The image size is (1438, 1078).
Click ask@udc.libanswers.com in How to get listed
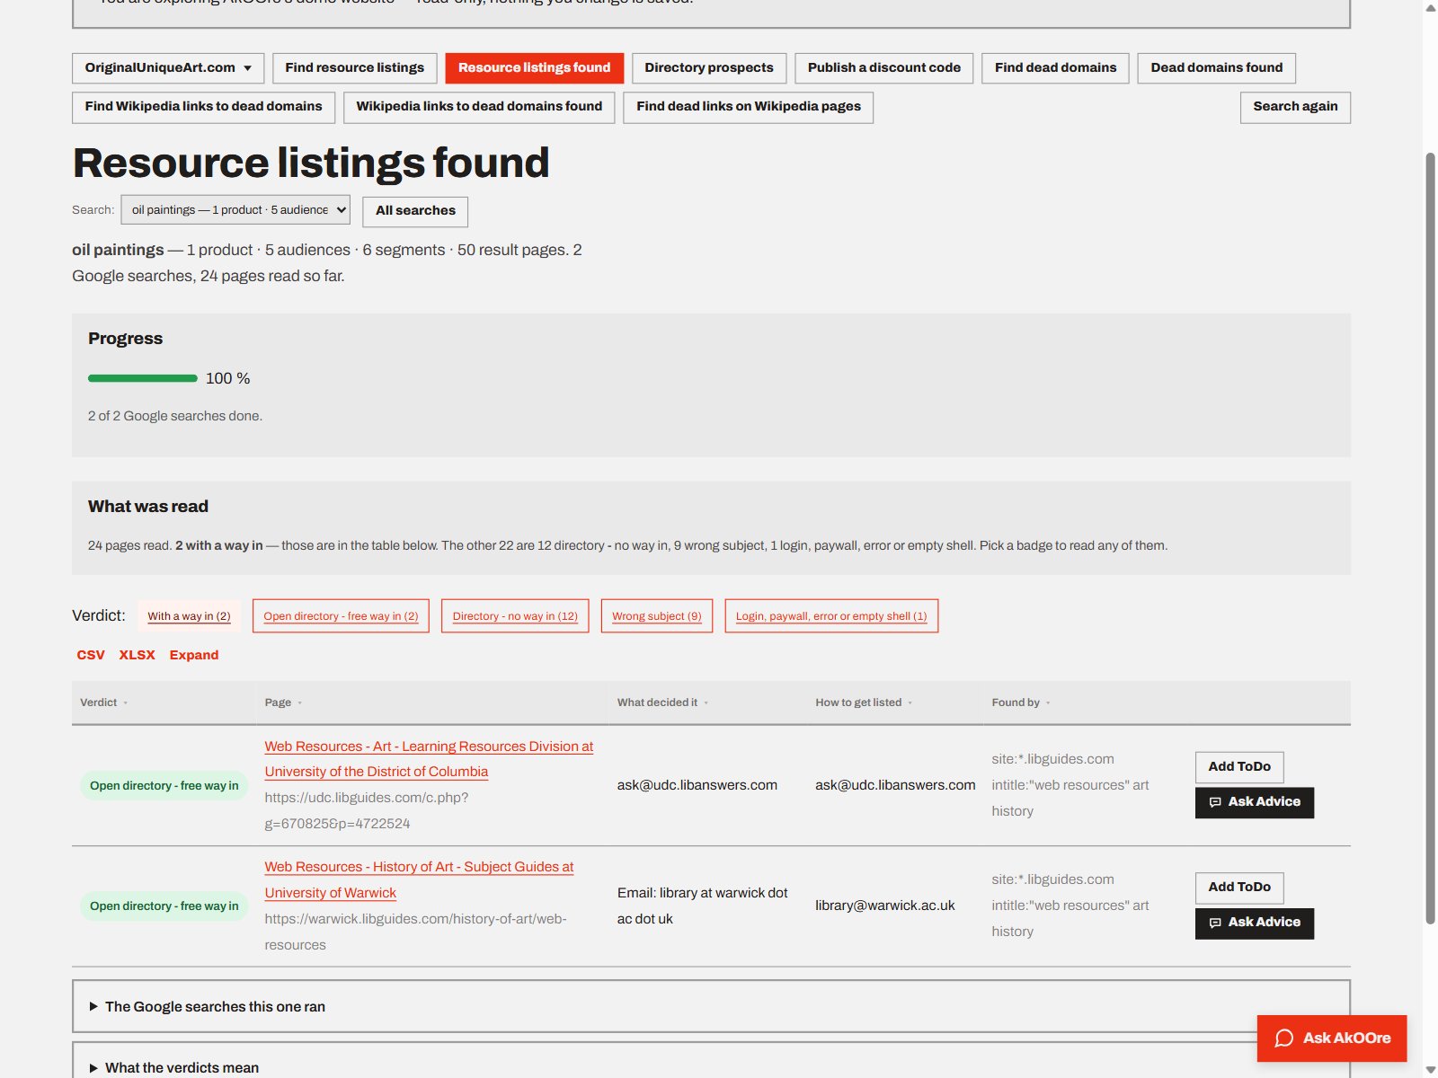pos(895,785)
